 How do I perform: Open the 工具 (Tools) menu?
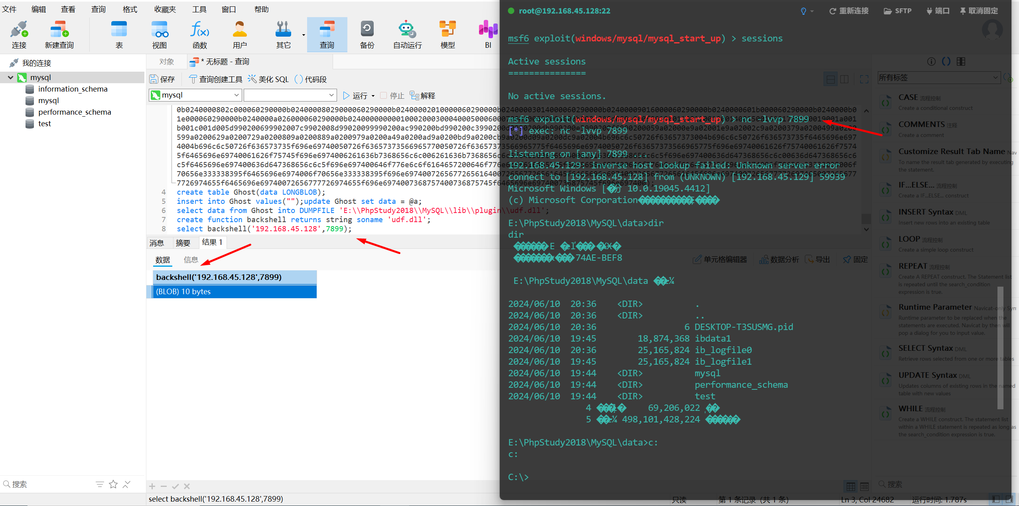(x=199, y=9)
